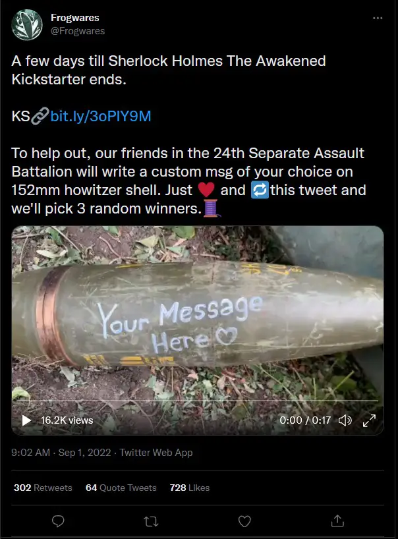Image resolution: width=398 pixels, height=539 pixels.
Task: Open the 9:02 AM · Sep 1, 2022 timestamp
Action: (x=61, y=453)
